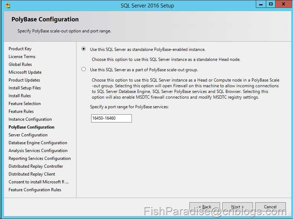Select PolyBase Configuration step in sidebar
293x219 pixels.
pos(31,127)
